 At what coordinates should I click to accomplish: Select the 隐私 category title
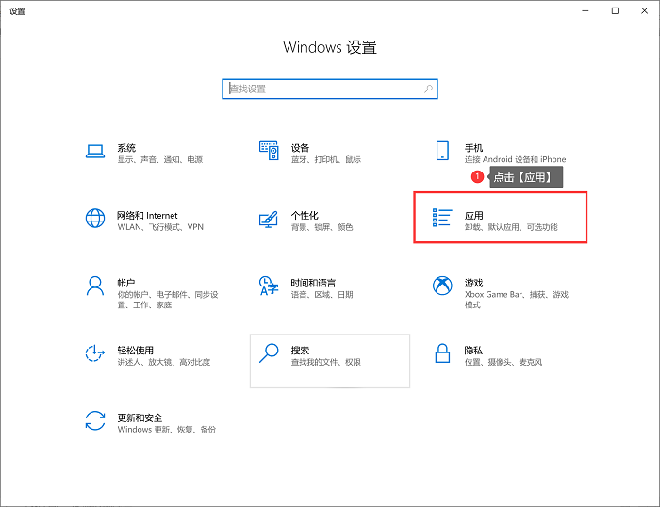coord(473,350)
